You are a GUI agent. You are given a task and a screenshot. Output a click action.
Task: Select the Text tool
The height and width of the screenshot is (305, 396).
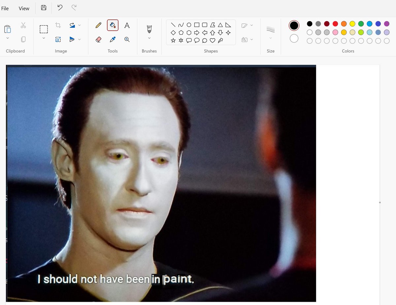pos(127,25)
